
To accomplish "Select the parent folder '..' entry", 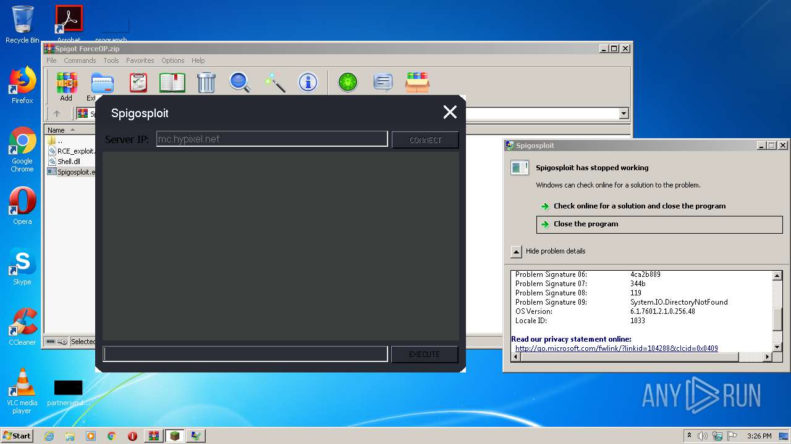I will [x=55, y=141].
